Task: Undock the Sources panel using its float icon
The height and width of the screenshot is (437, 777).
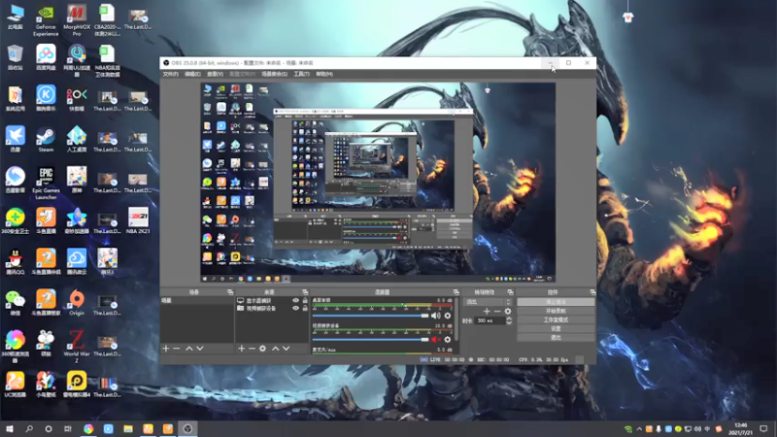Action: pos(305,292)
